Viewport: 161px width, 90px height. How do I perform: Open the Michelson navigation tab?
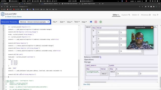[146, 15]
